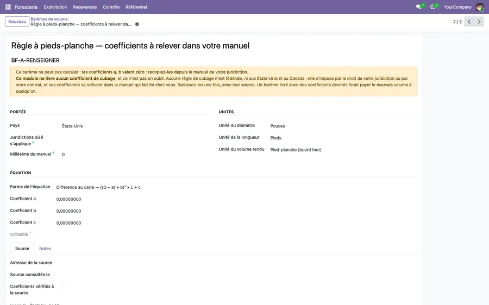Go to the Foresterie app home
The height and width of the screenshot is (305, 489).
[x=26, y=7]
